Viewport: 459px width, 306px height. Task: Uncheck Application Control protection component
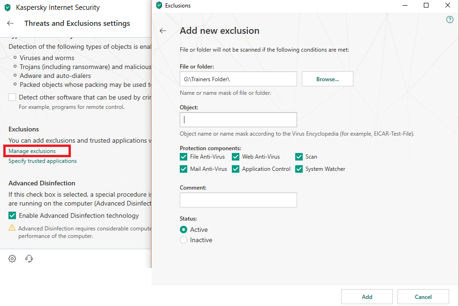tap(236, 169)
